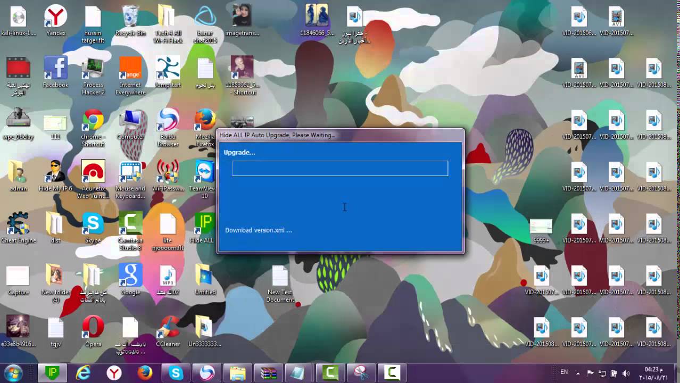Open the Un3333333... folder

click(205, 331)
